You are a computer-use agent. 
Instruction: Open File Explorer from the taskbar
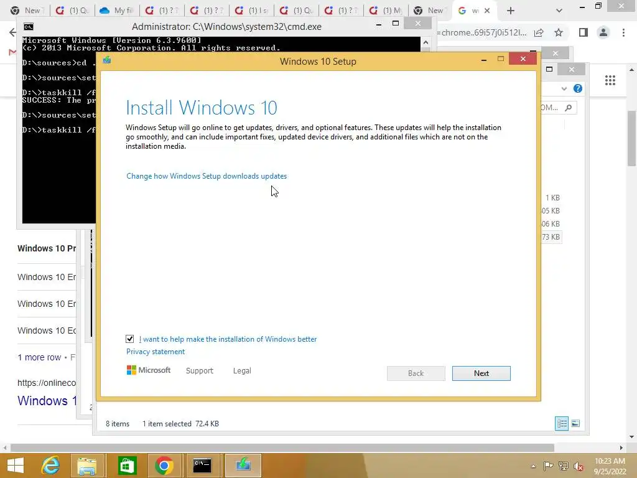[87, 466]
